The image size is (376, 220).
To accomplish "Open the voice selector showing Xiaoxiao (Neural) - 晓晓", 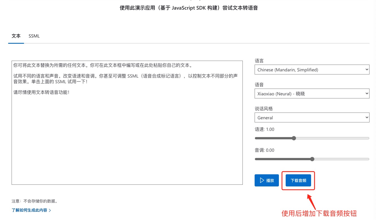I will pos(312,93).
